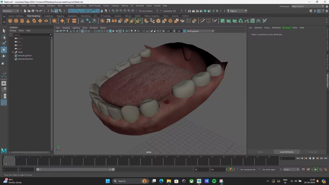Click the Load Attributes button

coord(286,152)
